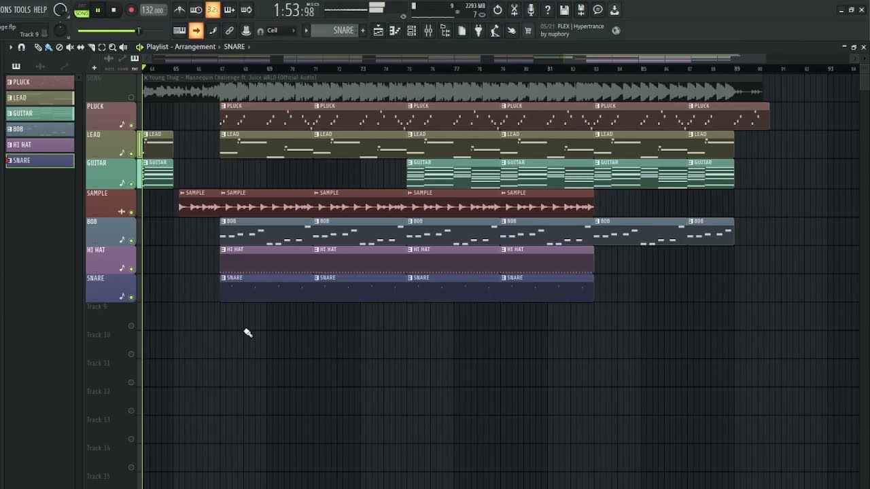Mute the PLUCK track green LED
Viewport: 870px width, 489px height.
131,126
